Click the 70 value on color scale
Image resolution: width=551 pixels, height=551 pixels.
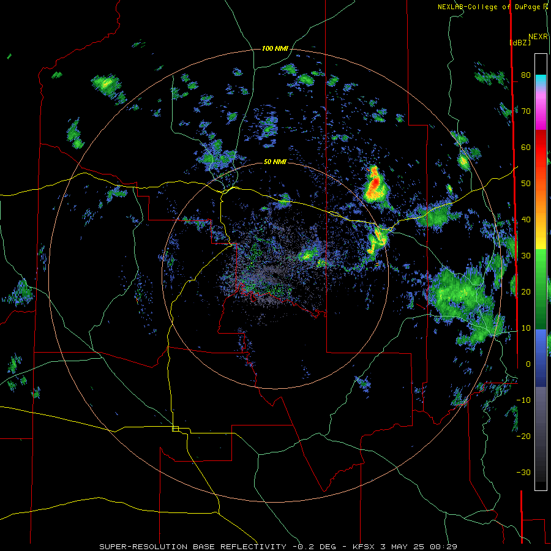point(526,111)
